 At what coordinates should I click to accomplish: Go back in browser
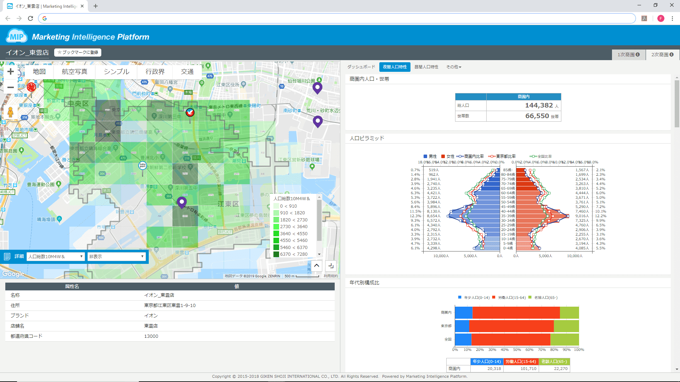[x=8, y=18]
